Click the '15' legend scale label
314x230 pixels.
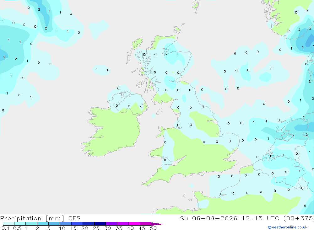(x=73, y=228)
